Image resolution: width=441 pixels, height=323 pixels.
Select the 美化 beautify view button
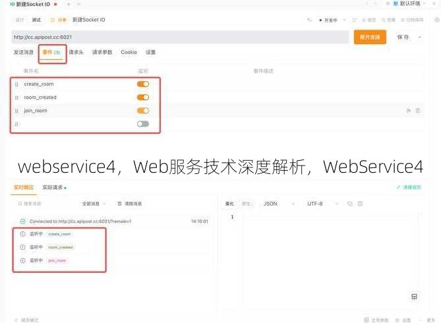229,204
